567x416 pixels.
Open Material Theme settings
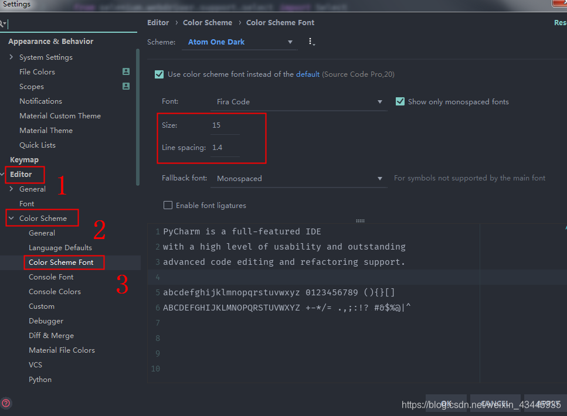pyautogui.click(x=46, y=131)
